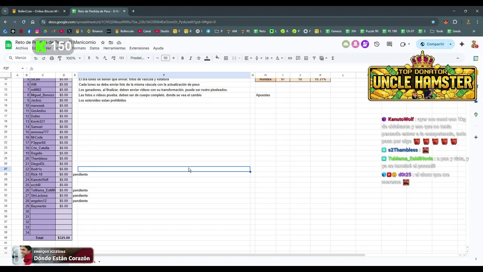Open the Puzzle 90 bookmark
Screen dimensions: 483x272
pos(369,31)
